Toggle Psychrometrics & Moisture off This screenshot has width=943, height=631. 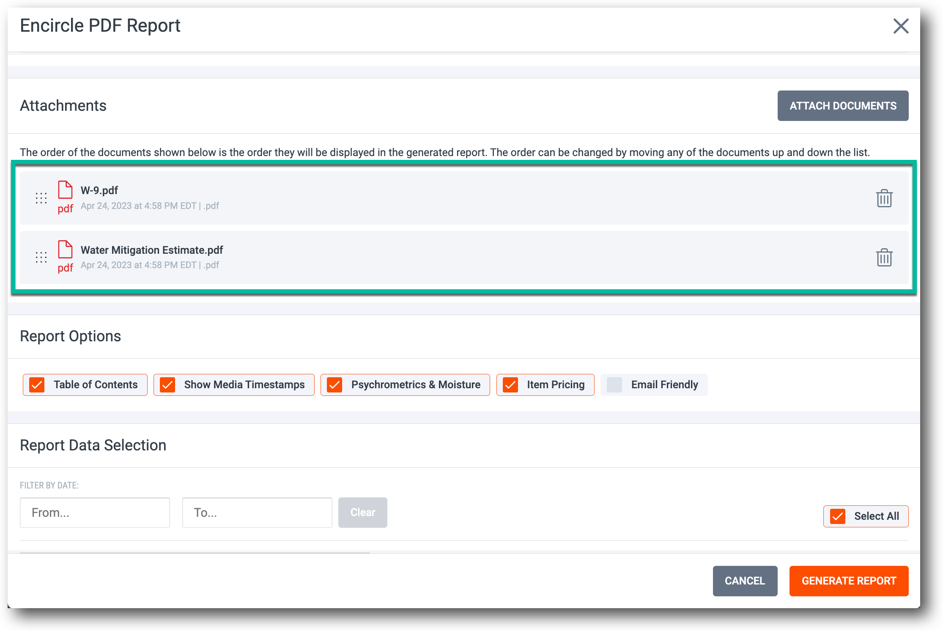pyautogui.click(x=335, y=384)
